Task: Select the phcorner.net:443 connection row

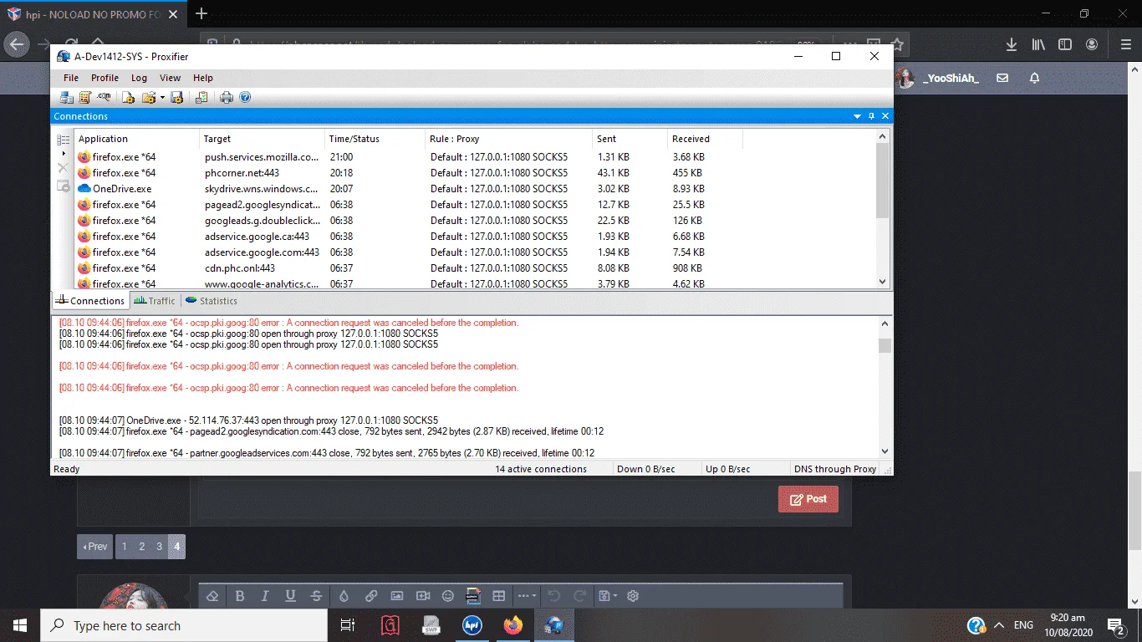Action: (475, 173)
